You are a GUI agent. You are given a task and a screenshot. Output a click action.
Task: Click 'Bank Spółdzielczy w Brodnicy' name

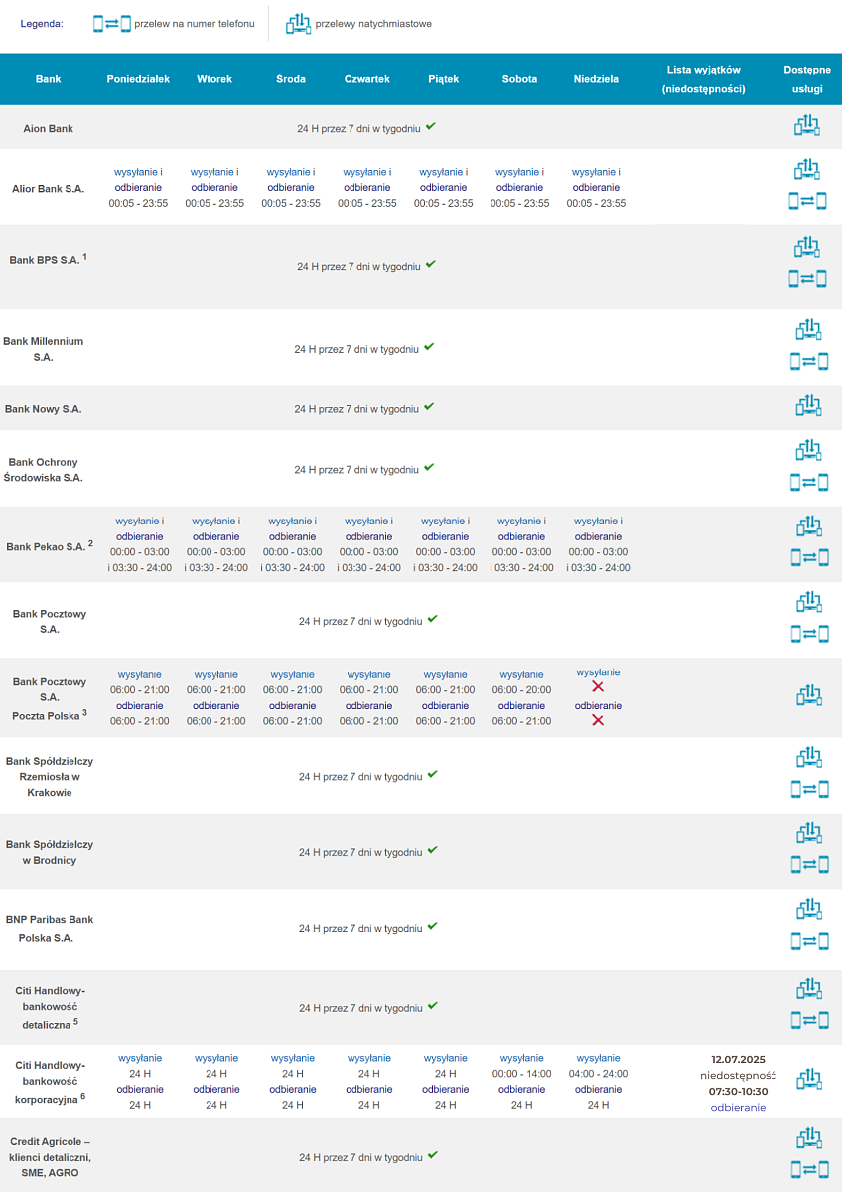[x=50, y=852]
